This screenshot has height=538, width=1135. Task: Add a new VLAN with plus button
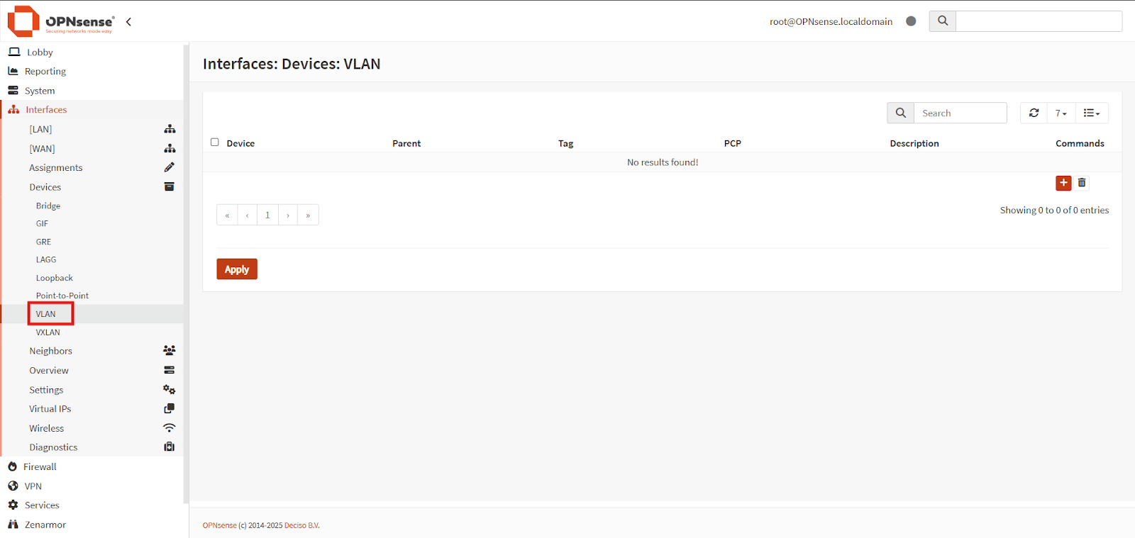1063,183
